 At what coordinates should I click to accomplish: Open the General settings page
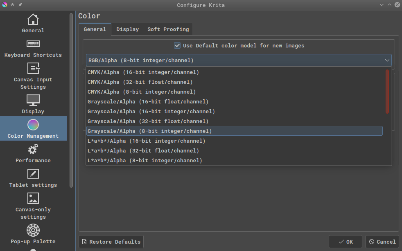coord(33,23)
